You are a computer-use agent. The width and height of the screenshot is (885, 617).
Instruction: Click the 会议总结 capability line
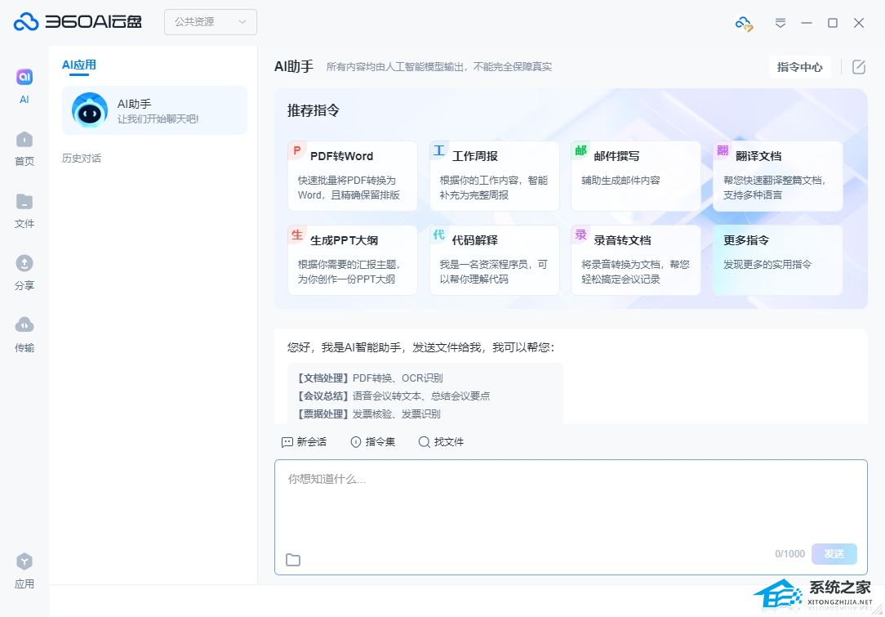pyautogui.click(x=393, y=396)
